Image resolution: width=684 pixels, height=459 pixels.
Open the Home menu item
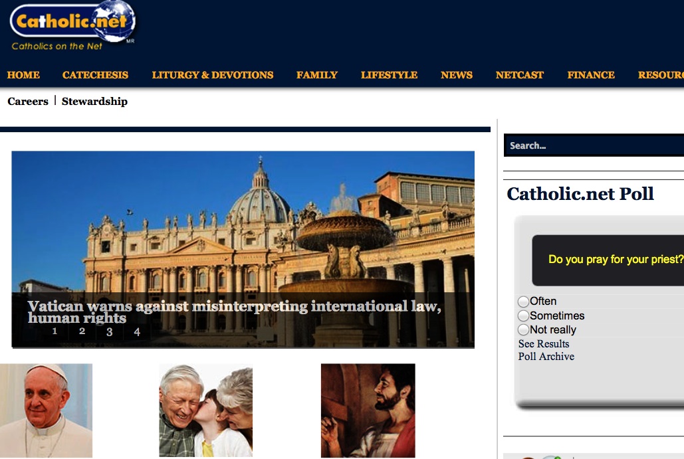click(23, 75)
